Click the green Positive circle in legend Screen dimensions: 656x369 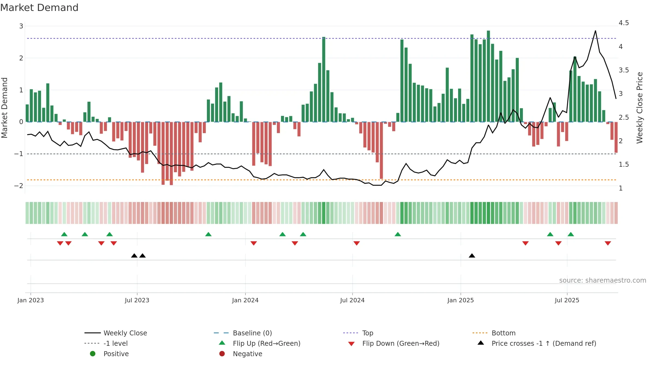[x=93, y=354]
